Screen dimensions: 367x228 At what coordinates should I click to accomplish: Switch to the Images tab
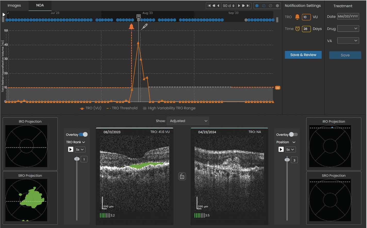(x=14, y=5)
